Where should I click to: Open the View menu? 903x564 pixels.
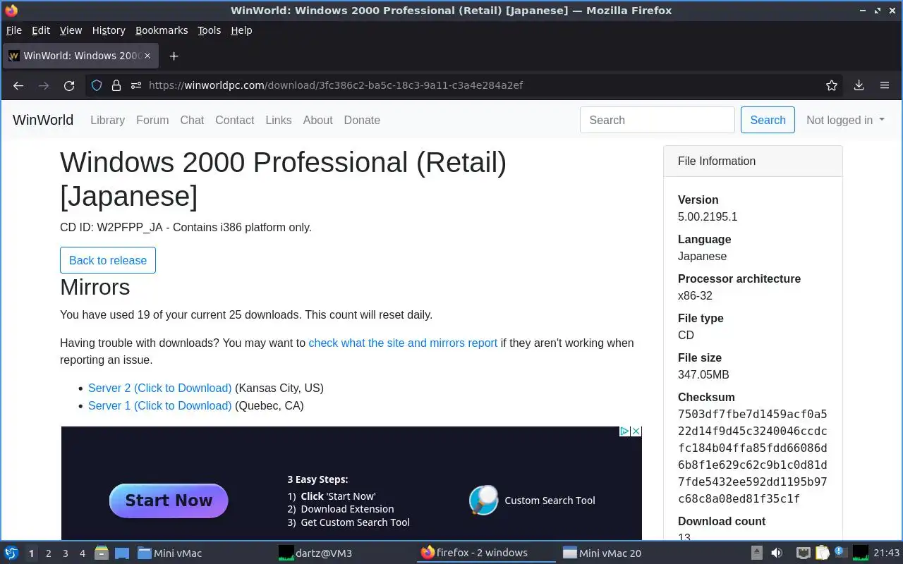[x=71, y=30]
